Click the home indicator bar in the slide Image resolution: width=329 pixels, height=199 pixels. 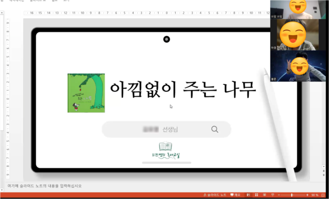click(166, 163)
